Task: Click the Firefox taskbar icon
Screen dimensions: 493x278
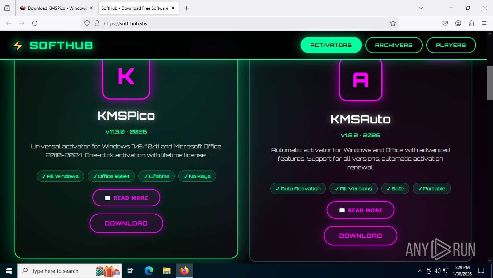Action: pyautogui.click(x=185, y=271)
